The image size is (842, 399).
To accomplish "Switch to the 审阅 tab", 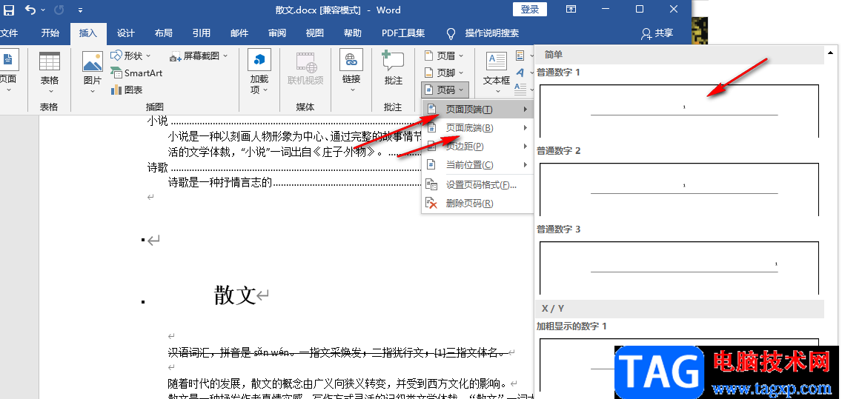I will (x=277, y=33).
